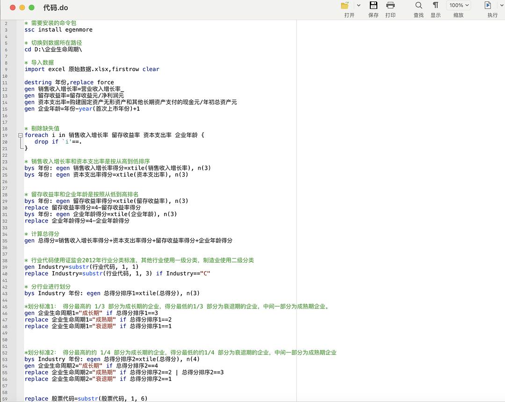The image size is (505, 402).
Task: Click the comment '* 切换到数据所在路径'
Action: pyautogui.click(x=53, y=43)
